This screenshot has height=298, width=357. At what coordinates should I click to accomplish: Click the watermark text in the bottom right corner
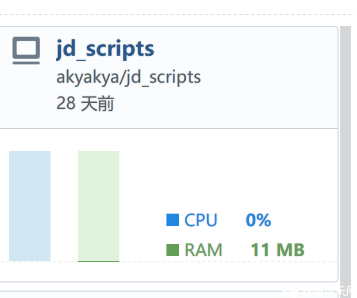coord(319,292)
